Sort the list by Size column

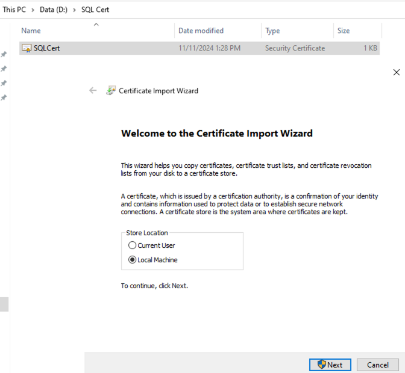(x=343, y=31)
